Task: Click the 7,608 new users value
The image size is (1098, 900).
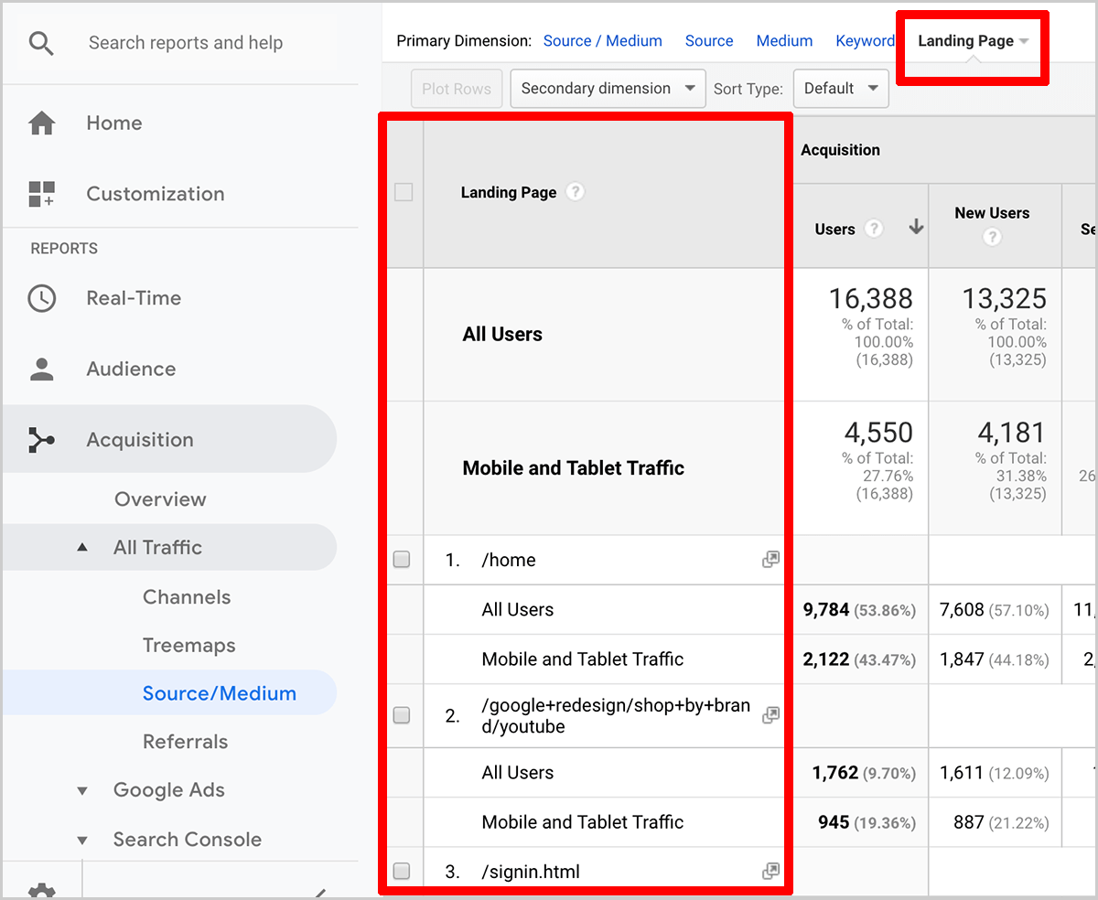Action: coord(962,610)
